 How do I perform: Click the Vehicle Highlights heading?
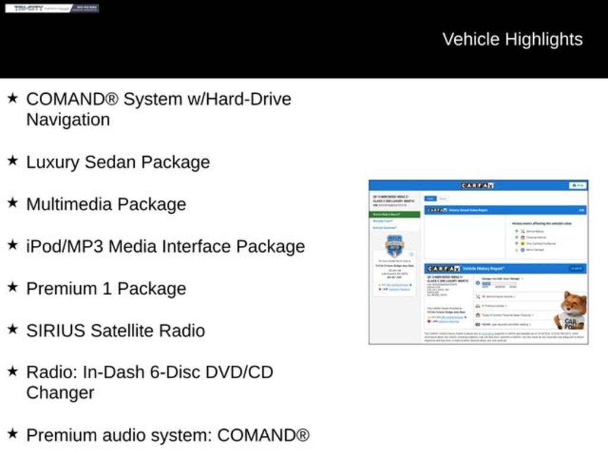pos(512,39)
